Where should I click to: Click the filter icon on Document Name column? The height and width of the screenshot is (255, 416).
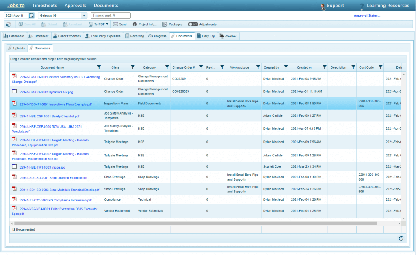point(99,67)
